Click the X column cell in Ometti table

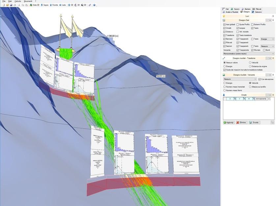click(x=230, y=99)
